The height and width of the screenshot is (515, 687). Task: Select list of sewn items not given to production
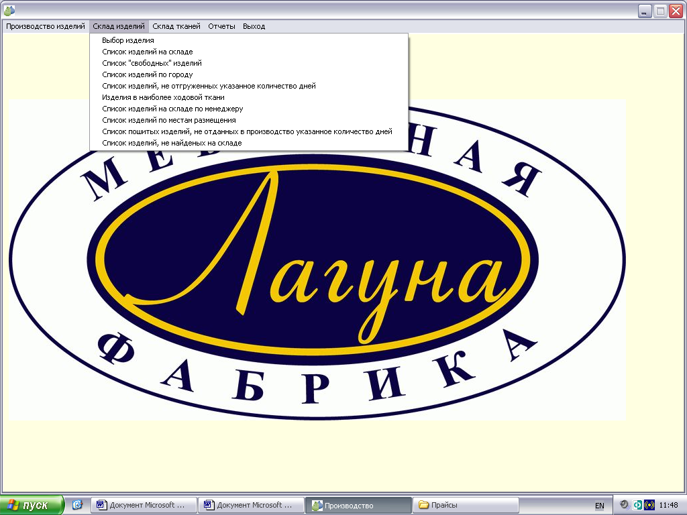coord(249,131)
